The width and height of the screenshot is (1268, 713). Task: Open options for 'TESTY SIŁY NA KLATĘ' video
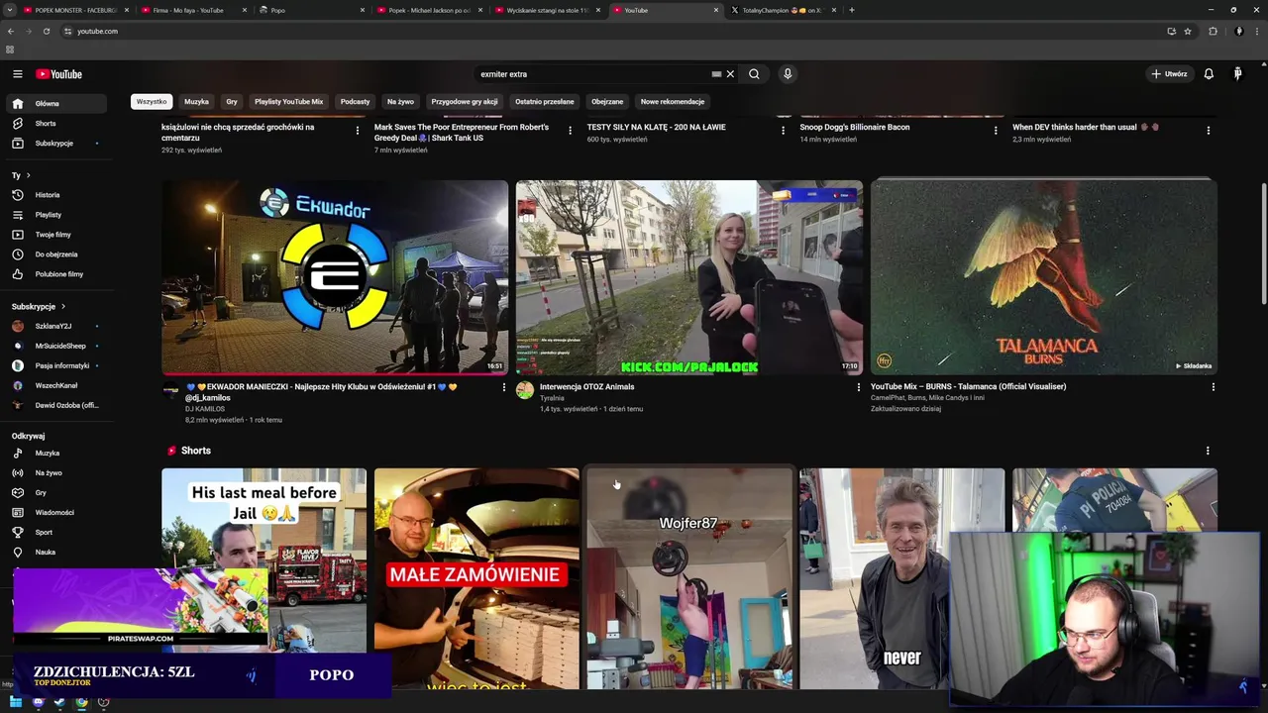783,130
